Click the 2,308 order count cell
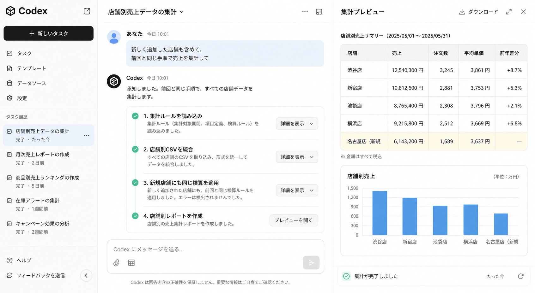The height and width of the screenshot is (293, 535). (444, 106)
